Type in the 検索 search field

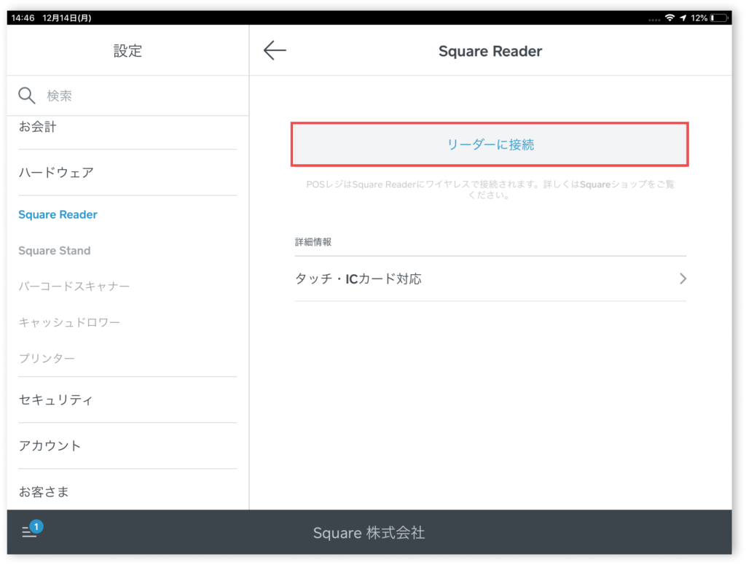pyautogui.click(x=138, y=96)
